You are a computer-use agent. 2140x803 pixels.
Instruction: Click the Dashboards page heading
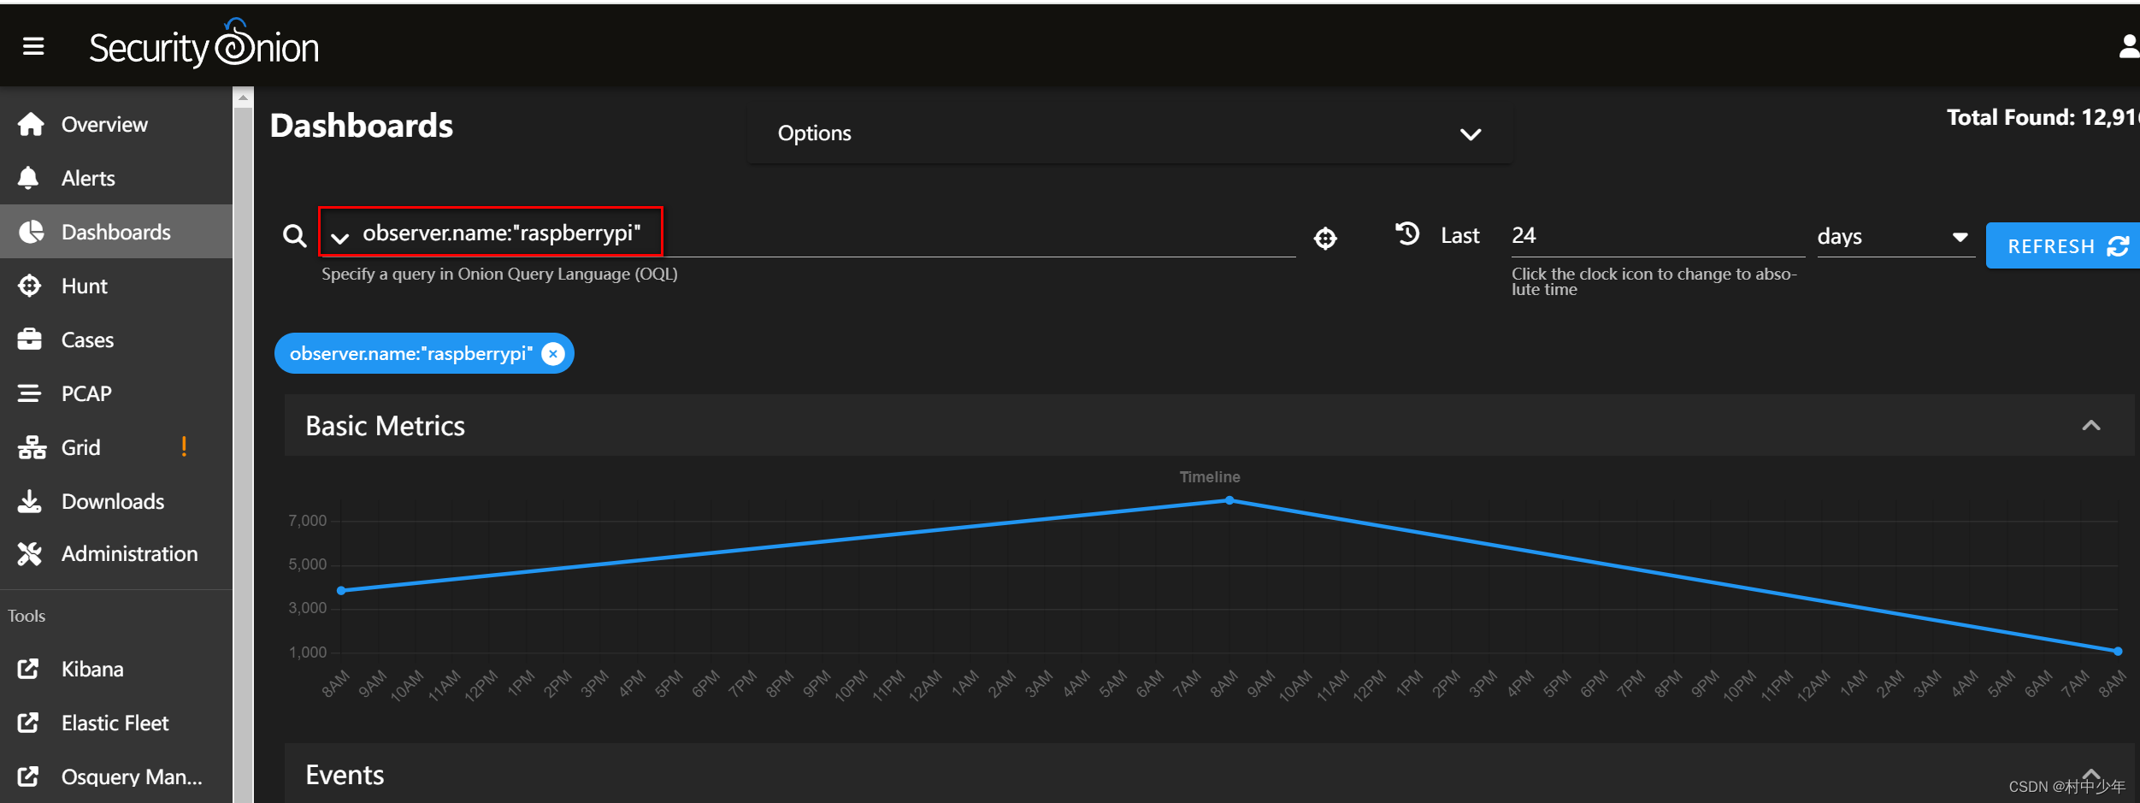click(362, 126)
